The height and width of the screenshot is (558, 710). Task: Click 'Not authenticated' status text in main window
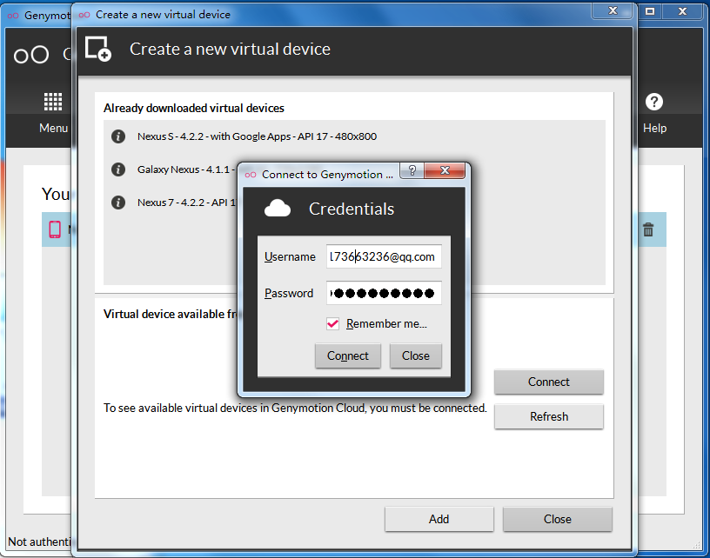coord(40,541)
